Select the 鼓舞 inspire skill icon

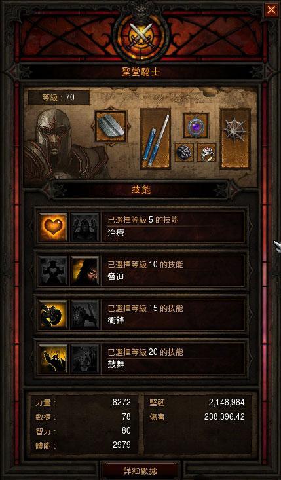click(x=53, y=358)
